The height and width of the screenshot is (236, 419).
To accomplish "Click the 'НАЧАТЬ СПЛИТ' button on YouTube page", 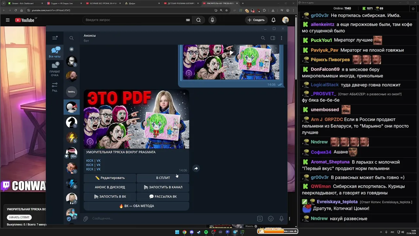I will [x=19, y=217].
